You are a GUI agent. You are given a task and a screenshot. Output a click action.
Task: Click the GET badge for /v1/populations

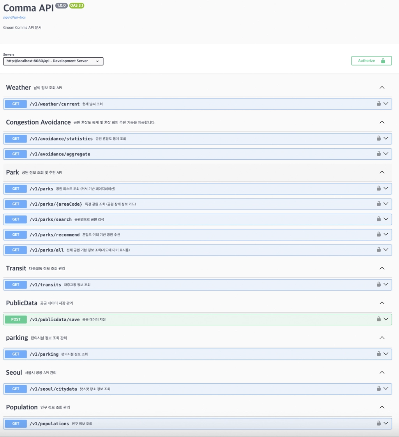(16, 424)
